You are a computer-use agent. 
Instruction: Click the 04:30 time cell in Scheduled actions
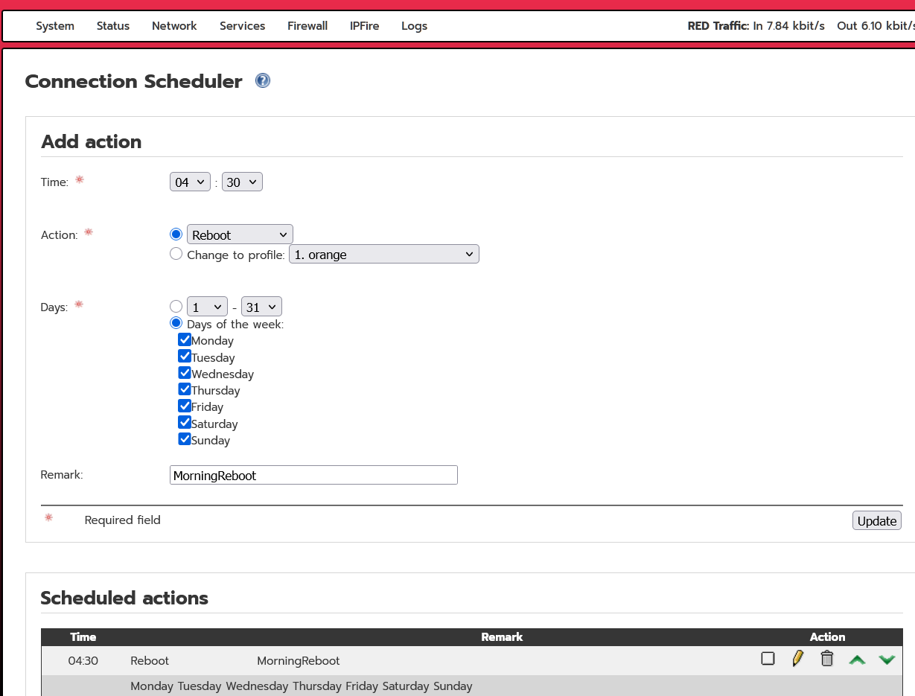(x=83, y=660)
